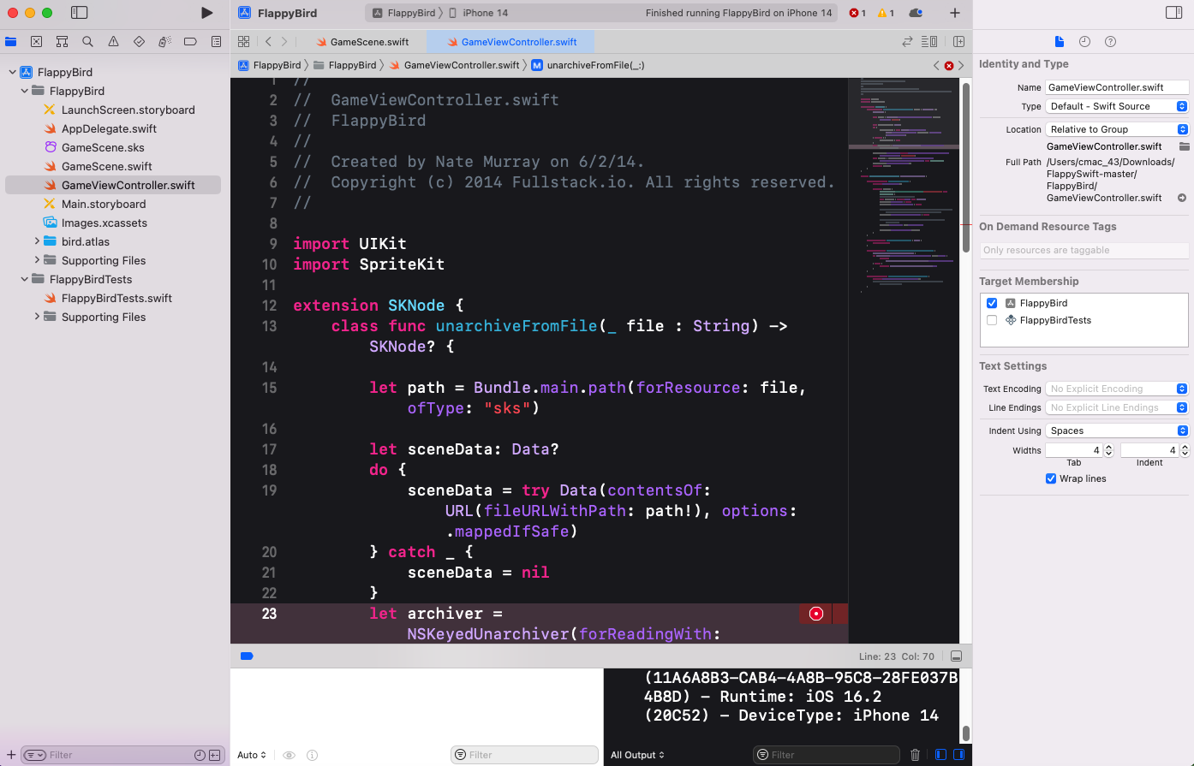Switch to the GameScene.swift tab
The image size is (1194, 766).
pyautogui.click(x=361, y=42)
